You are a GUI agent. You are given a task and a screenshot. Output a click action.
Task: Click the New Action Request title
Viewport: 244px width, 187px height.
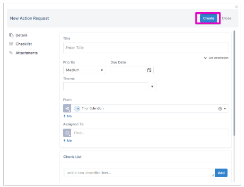click(x=29, y=18)
